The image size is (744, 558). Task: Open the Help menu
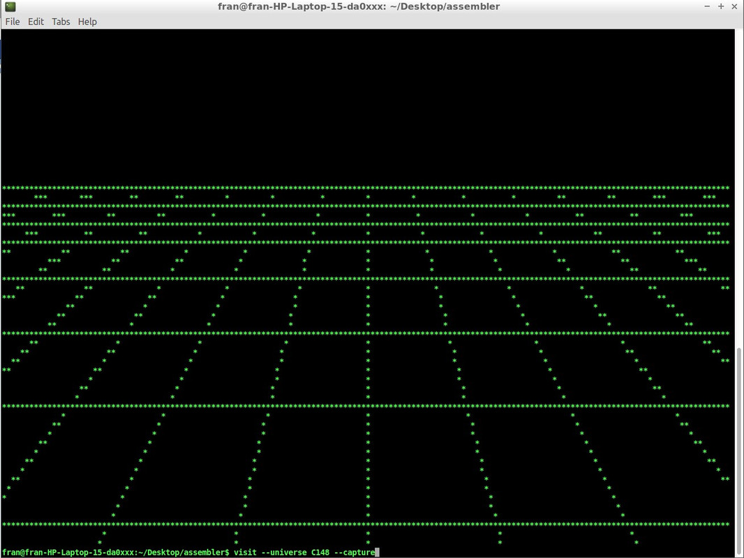[x=87, y=22]
